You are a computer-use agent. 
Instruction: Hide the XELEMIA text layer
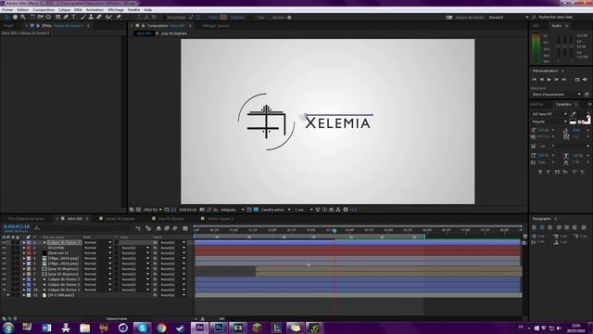(4, 248)
